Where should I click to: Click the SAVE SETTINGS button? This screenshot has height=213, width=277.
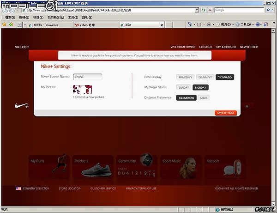tap(226, 113)
